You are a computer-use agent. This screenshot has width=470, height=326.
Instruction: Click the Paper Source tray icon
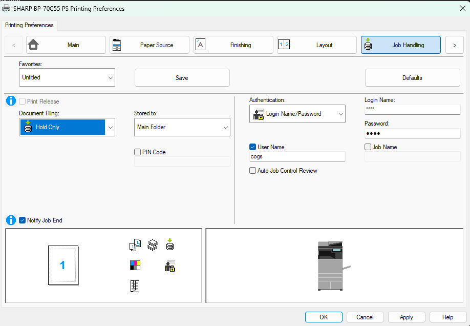[x=117, y=45]
